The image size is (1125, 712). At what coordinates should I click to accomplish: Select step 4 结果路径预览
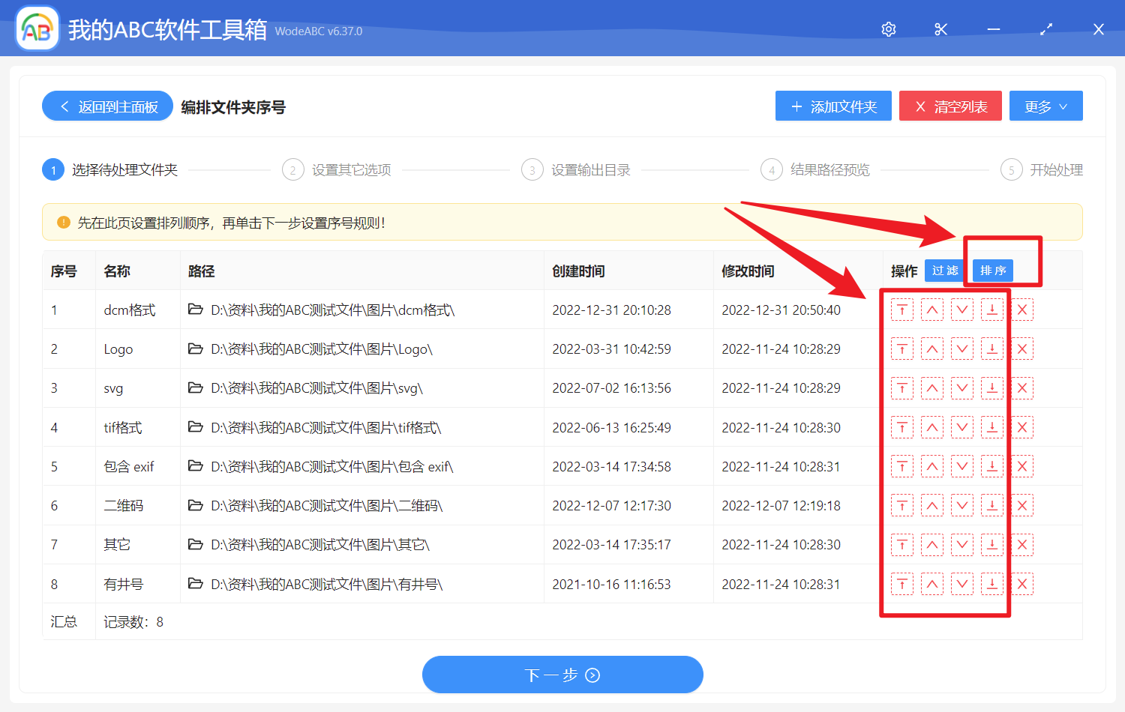tap(816, 170)
